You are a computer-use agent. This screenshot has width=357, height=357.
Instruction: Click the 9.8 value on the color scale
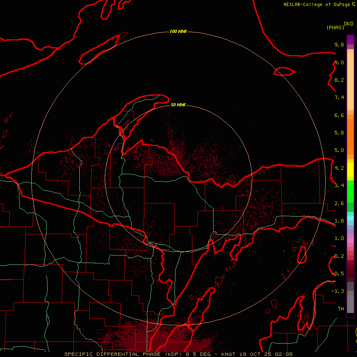[339, 44]
